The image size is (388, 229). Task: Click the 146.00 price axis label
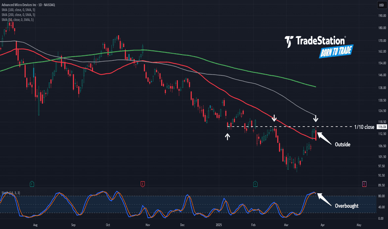[x=382, y=75]
